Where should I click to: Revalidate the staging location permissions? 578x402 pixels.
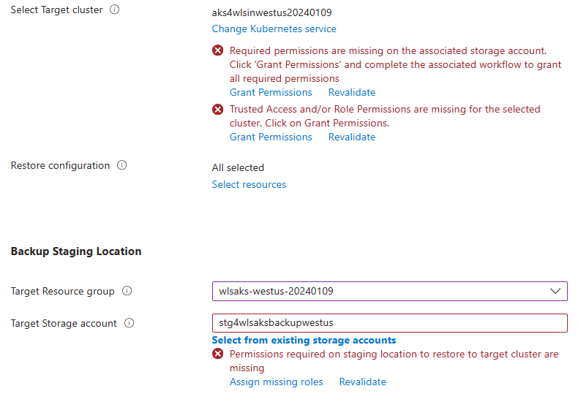point(363,382)
